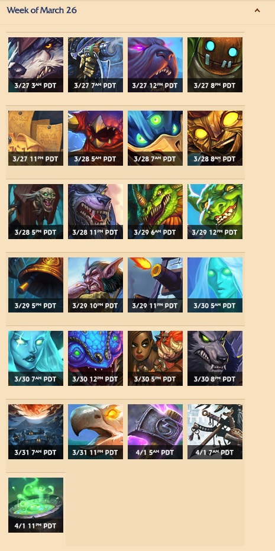The height and width of the screenshot is (551, 275).
Task: Click the Week of March 26 heading
Action: point(41,10)
